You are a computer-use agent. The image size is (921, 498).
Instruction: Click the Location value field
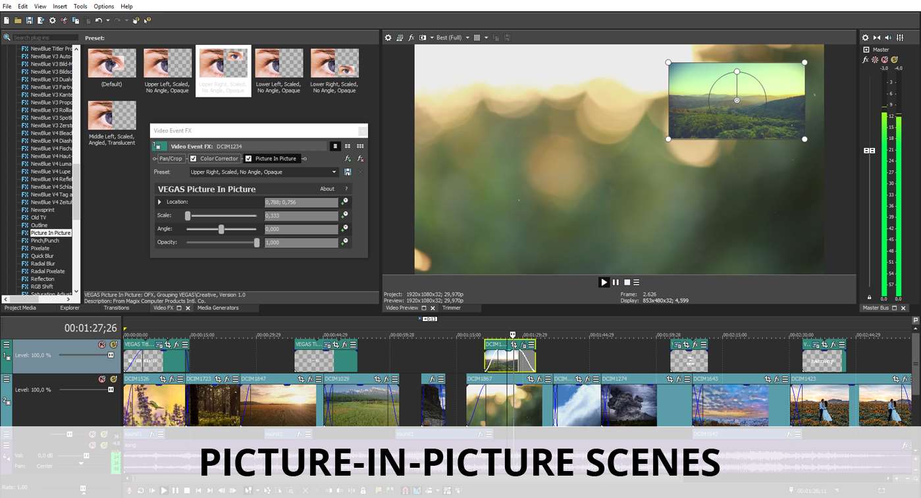pos(301,202)
